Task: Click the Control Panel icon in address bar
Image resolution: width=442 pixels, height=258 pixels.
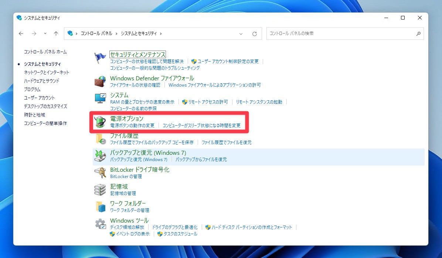Action: pyautogui.click(x=70, y=33)
